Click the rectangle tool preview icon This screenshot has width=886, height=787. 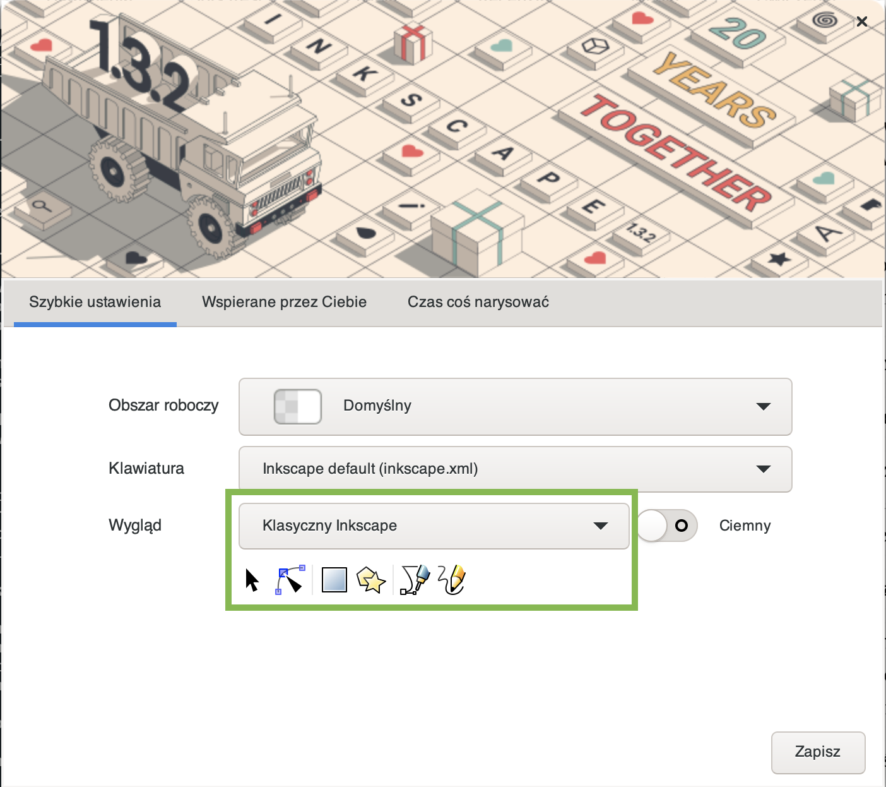point(334,580)
